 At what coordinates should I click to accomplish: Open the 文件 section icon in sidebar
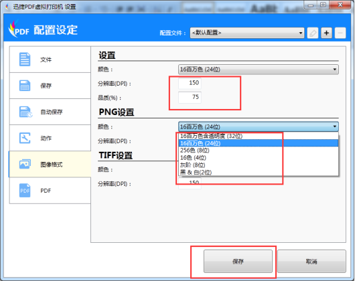(x=25, y=60)
